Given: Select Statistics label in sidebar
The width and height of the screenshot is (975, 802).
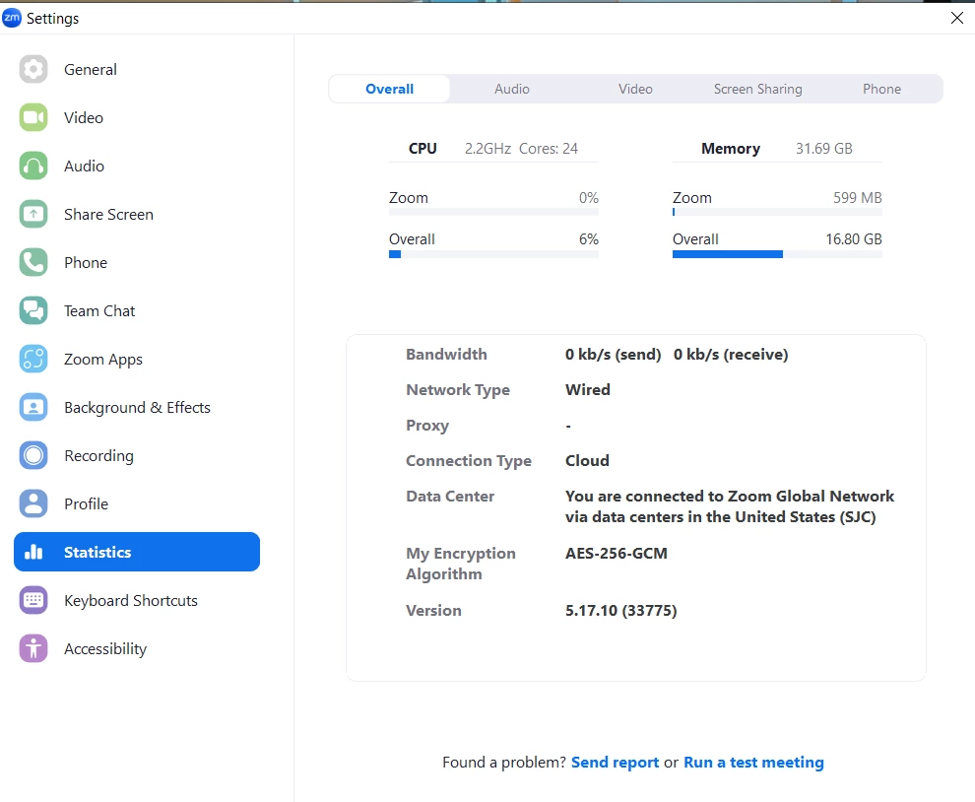Looking at the screenshot, I should (97, 553).
